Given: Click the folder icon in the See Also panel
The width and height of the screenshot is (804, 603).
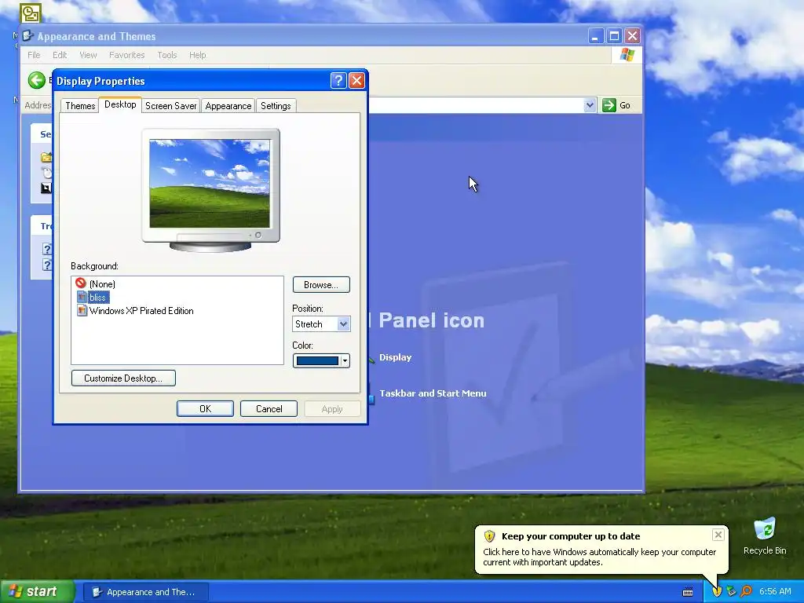Looking at the screenshot, I should pyautogui.click(x=46, y=157).
